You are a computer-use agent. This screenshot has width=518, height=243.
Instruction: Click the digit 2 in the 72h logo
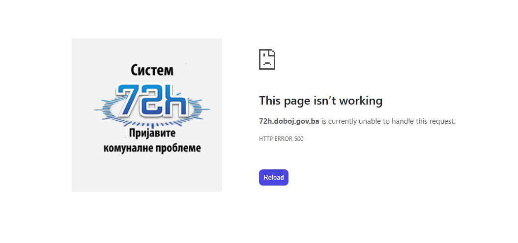[151, 101]
